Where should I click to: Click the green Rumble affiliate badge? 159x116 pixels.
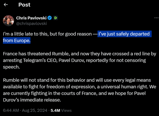coord(55,18)
